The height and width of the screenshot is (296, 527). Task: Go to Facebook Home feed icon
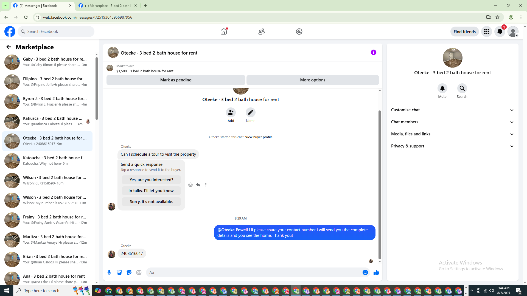[224, 32]
